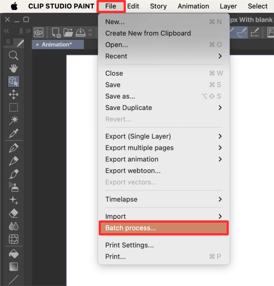Viewport: 274px width, 286px height.
Task: Choose Save menu entry
Action: tap(164, 85)
